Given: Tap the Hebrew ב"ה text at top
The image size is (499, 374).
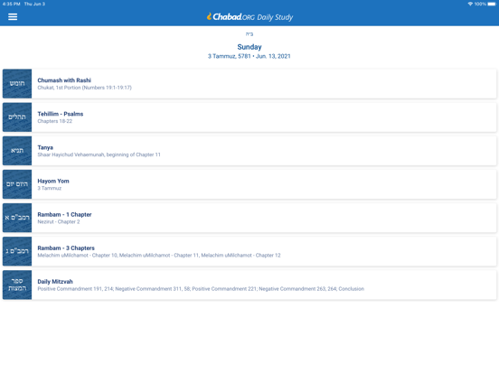Looking at the screenshot, I should point(249,34).
